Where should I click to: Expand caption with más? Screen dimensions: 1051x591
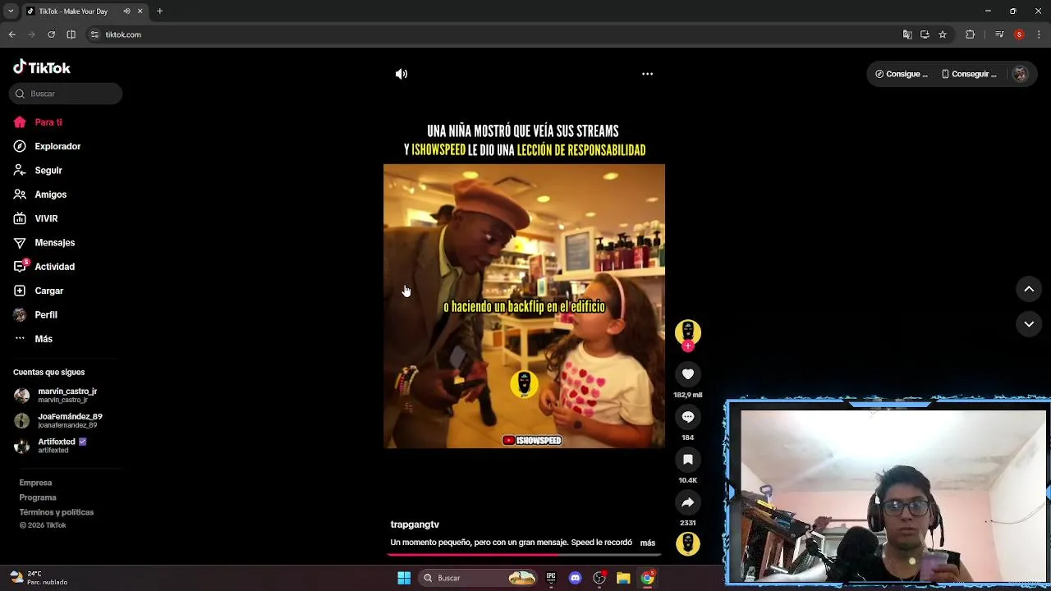pyautogui.click(x=648, y=543)
